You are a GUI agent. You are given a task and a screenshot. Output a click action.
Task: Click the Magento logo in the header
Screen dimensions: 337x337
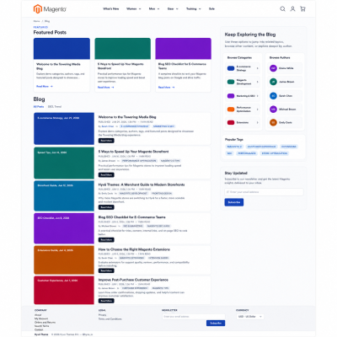click(50, 9)
